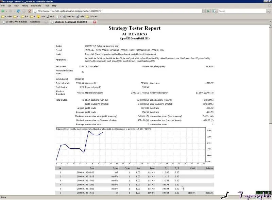Click the search magnifier icon
This screenshot has height=200, width=272.
[x=268, y=11]
